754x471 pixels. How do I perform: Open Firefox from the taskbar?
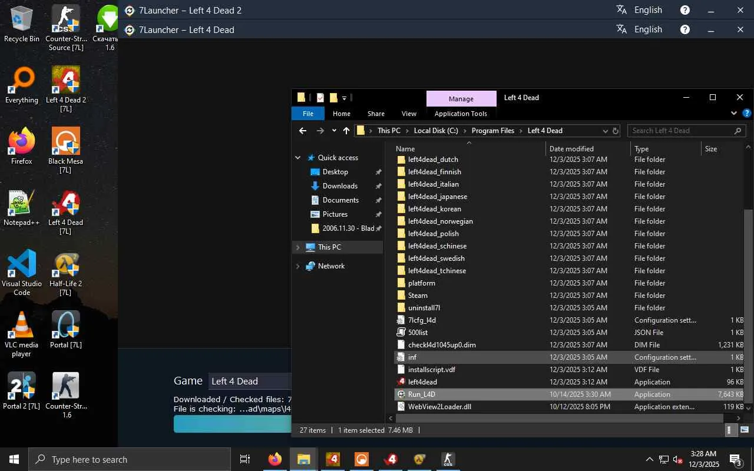point(275,459)
